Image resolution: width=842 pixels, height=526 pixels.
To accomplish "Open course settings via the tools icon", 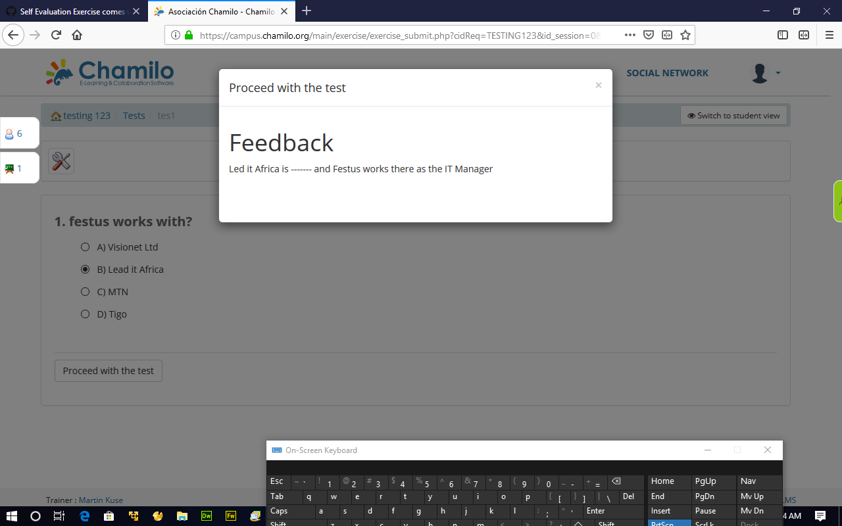I will tap(61, 160).
